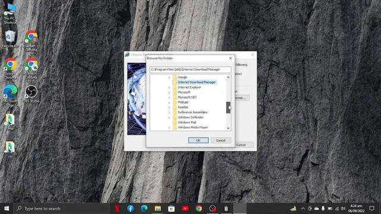Expand the Reference Assemblies folder node
This screenshot has width=381, height=214.
coord(169,112)
